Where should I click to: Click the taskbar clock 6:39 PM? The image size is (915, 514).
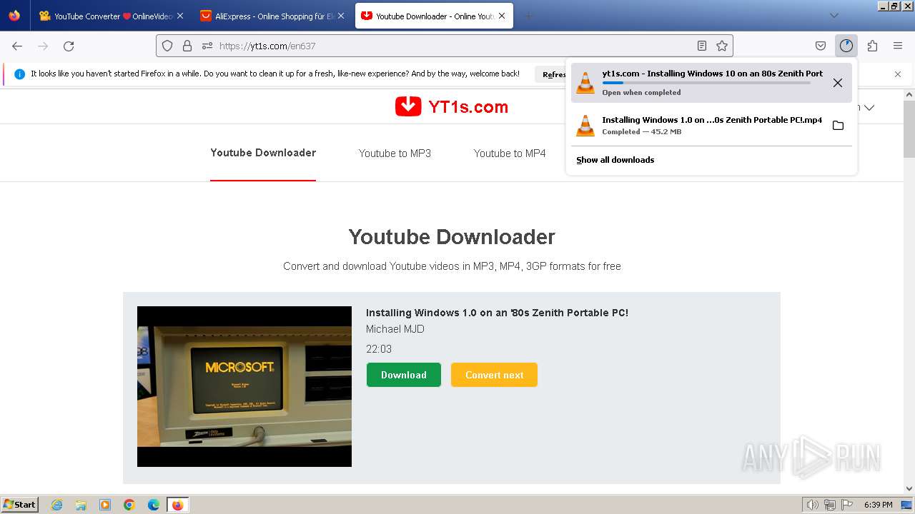[x=878, y=505]
